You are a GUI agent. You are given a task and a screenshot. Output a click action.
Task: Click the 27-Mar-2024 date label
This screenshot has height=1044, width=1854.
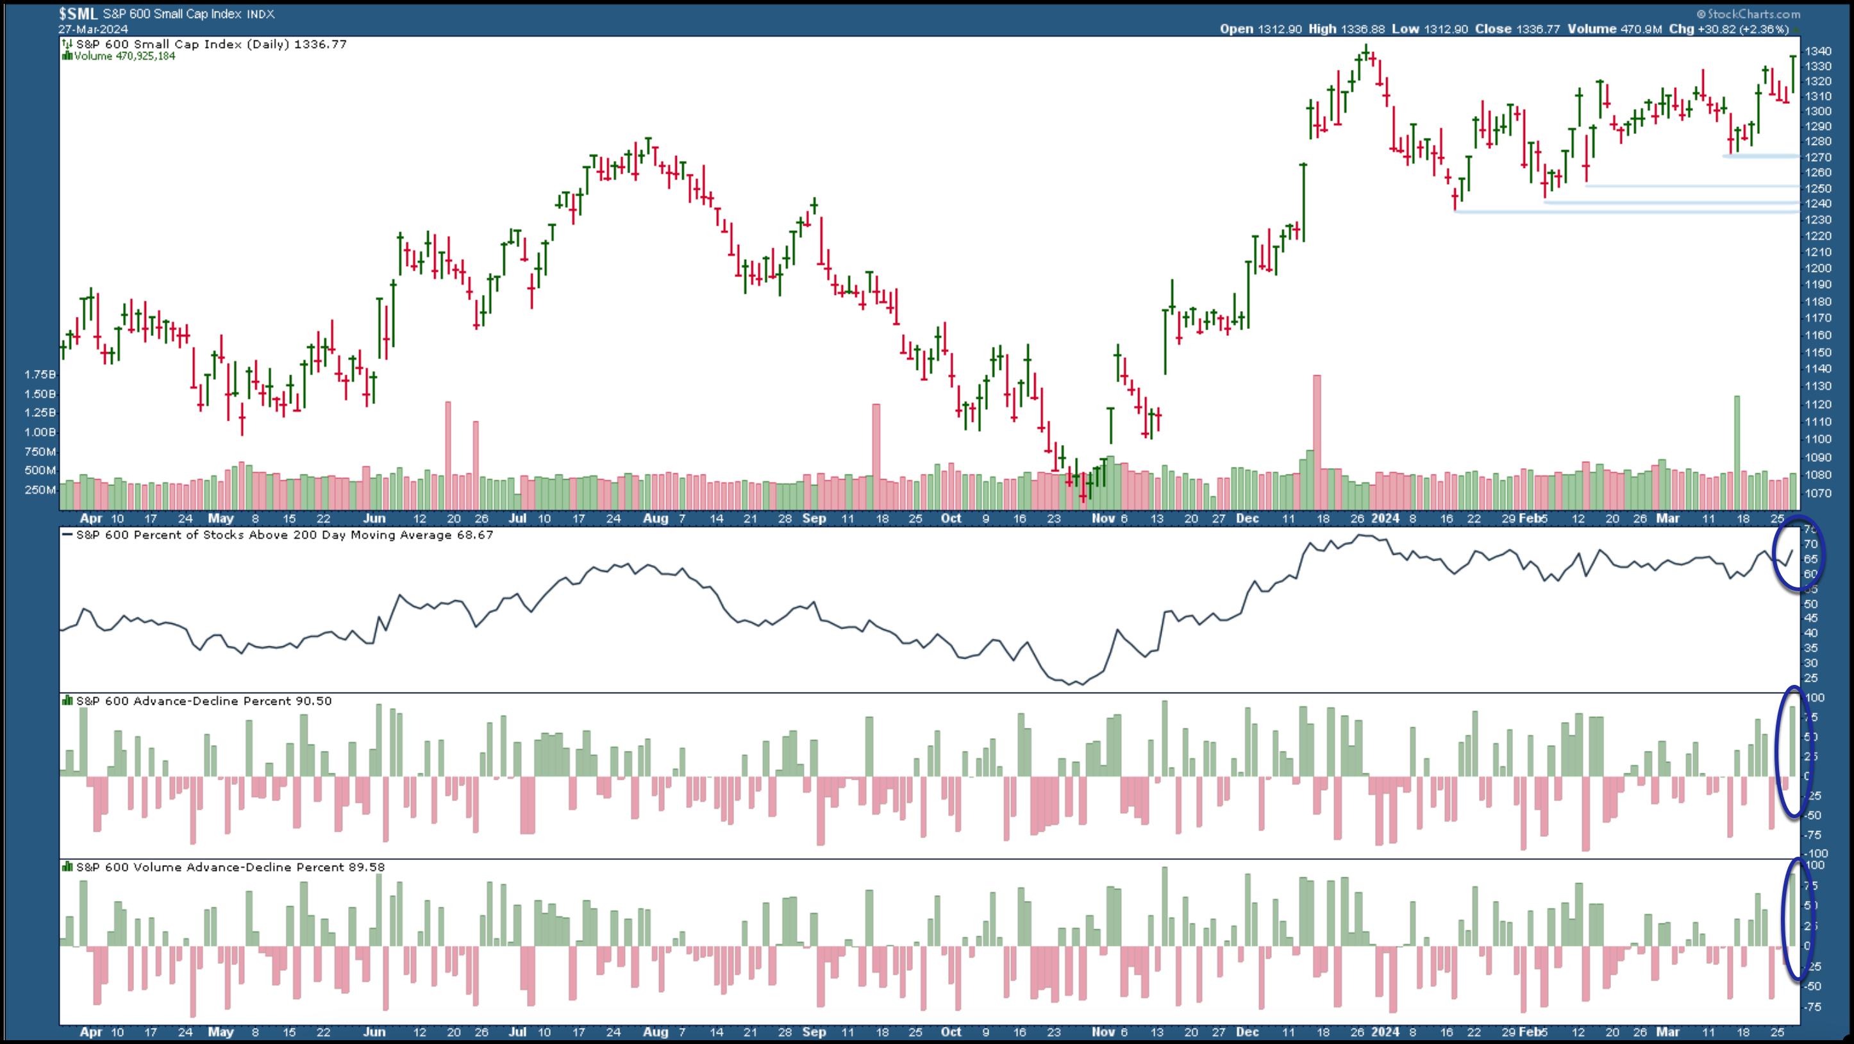point(94,29)
